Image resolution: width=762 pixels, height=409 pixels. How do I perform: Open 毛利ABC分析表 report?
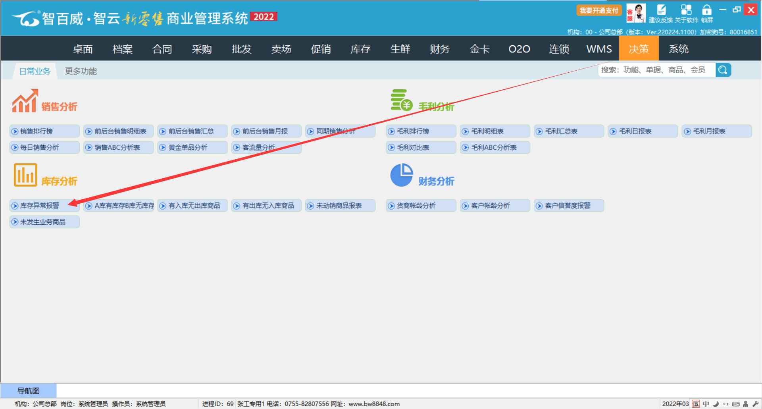pyautogui.click(x=495, y=148)
